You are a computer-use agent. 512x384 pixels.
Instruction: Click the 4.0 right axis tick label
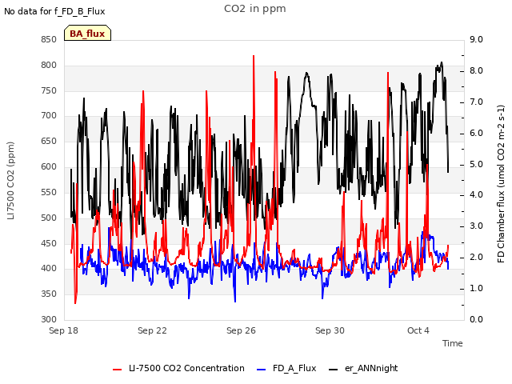point(477,195)
